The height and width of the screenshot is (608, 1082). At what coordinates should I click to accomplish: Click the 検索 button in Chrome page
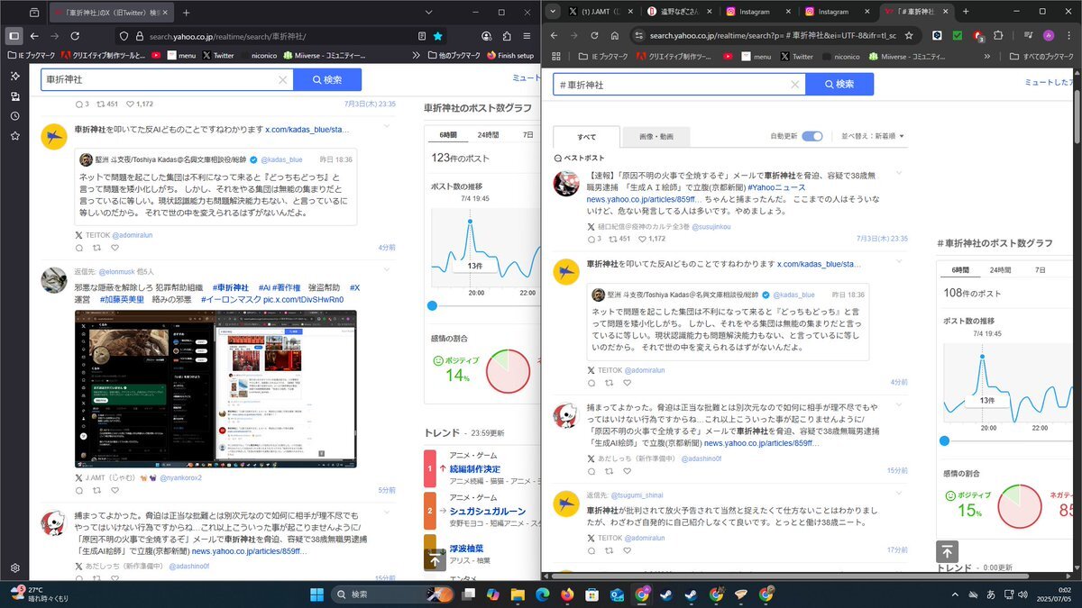[839, 85]
